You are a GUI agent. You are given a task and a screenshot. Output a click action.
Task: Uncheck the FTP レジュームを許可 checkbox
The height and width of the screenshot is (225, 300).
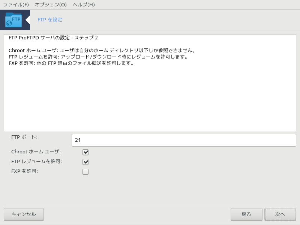pos(85,162)
